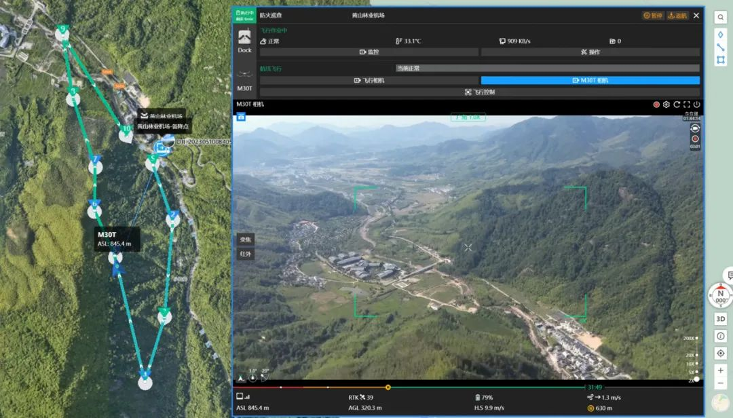
Task: Click the orange 暂停 pause button
Action: [x=653, y=16]
